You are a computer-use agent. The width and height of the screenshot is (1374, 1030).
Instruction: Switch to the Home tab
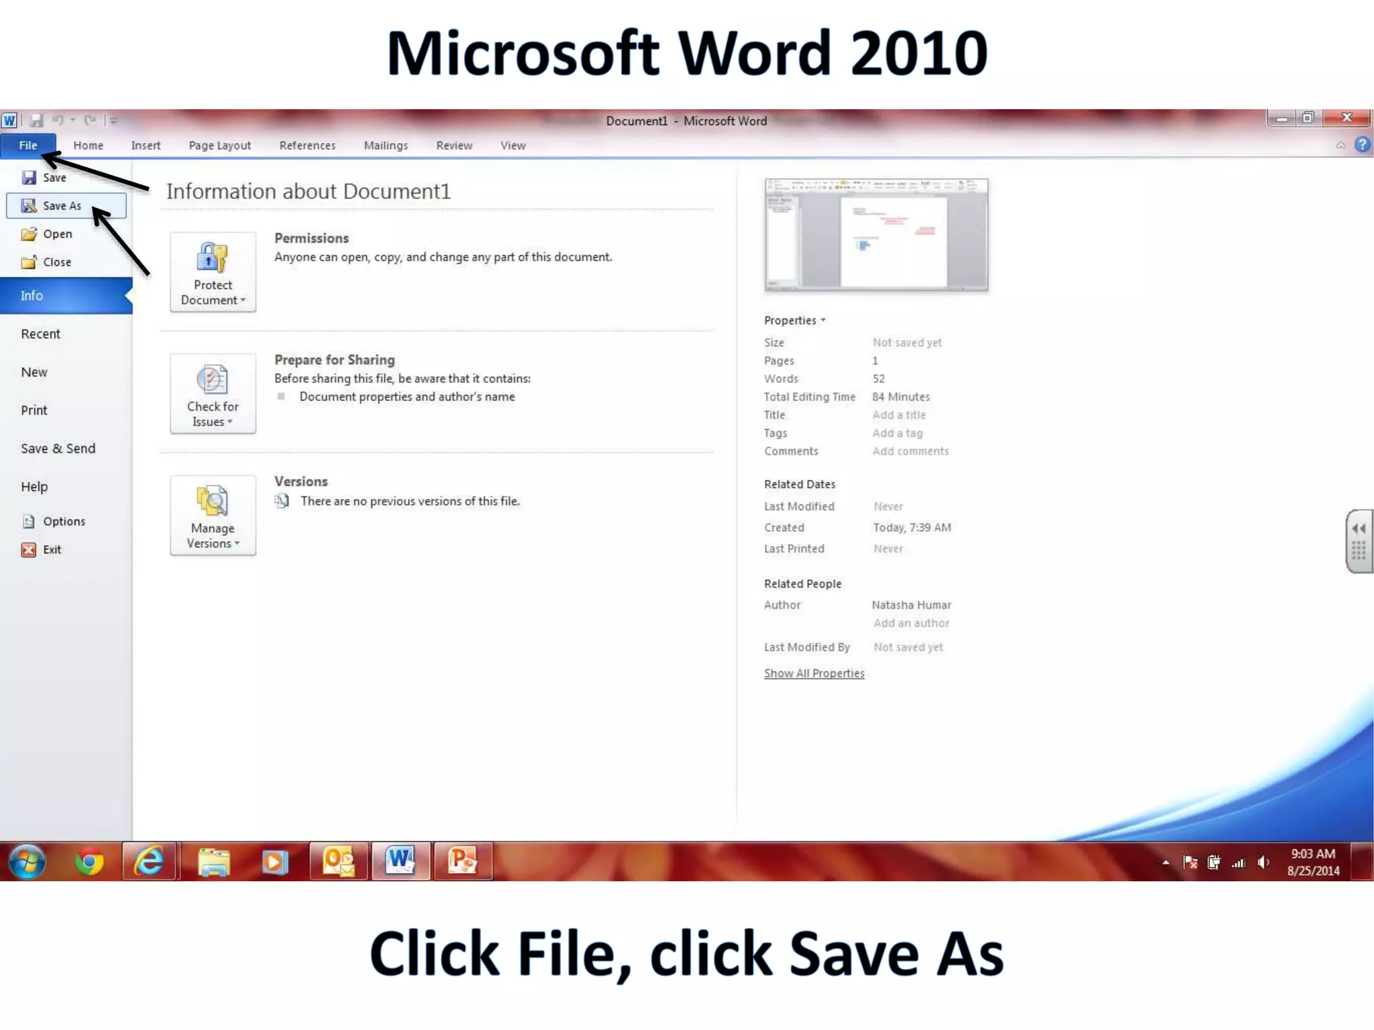tap(88, 146)
